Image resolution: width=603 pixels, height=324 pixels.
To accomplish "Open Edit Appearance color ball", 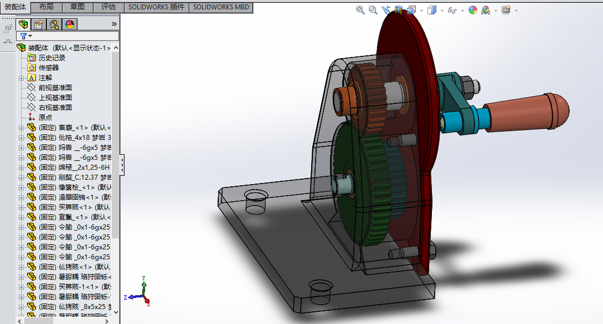I will [473, 10].
